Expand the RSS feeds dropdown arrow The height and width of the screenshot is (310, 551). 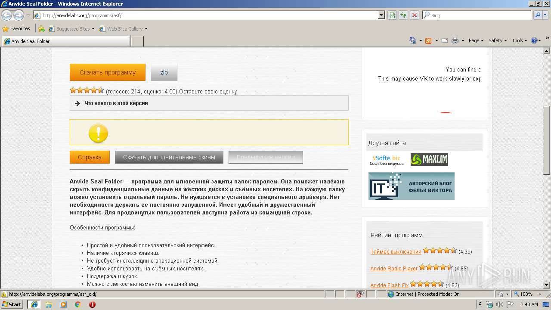click(x=436, y=40)
